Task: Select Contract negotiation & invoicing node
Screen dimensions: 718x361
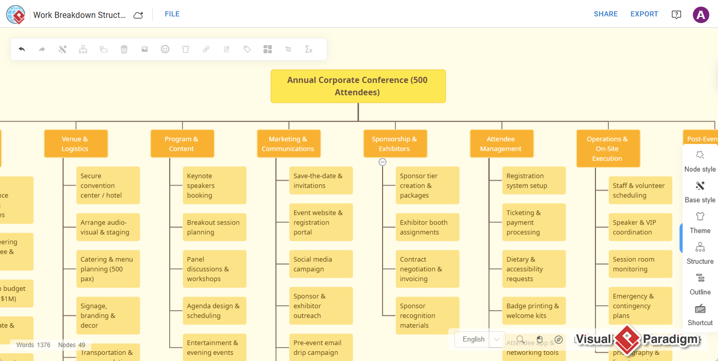Action: [427, 269]
